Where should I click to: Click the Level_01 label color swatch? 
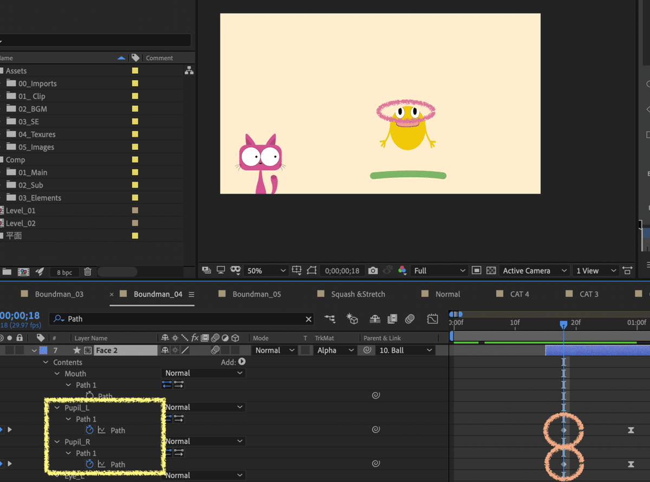(x=135, y=210)
